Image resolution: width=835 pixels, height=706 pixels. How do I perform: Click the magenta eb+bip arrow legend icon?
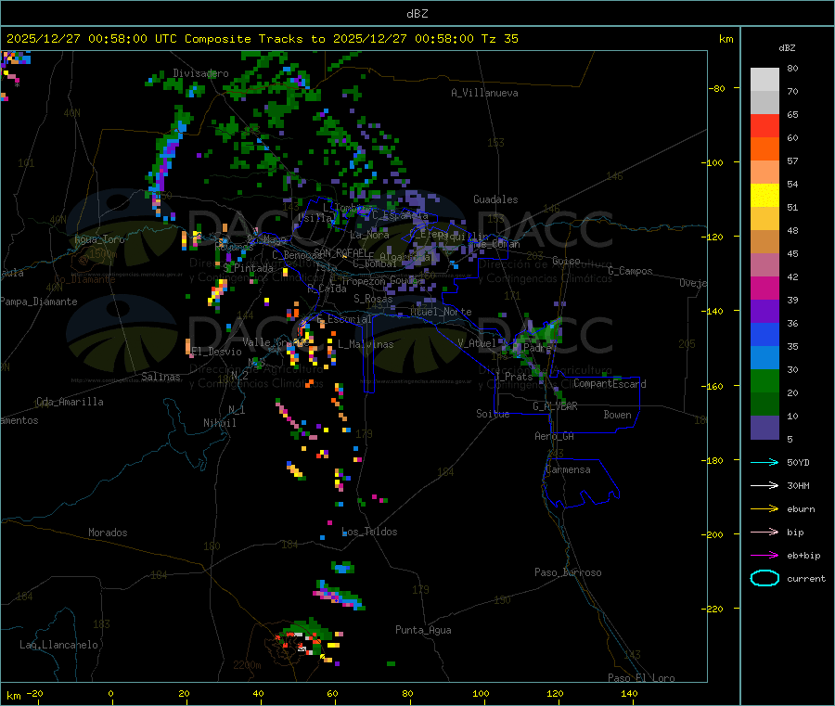764,556
